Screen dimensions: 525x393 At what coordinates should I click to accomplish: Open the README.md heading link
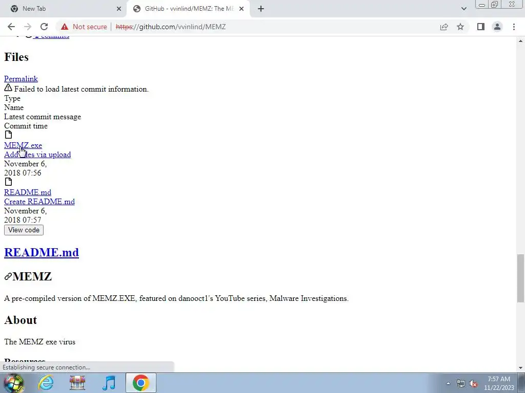tap(42, 252)
